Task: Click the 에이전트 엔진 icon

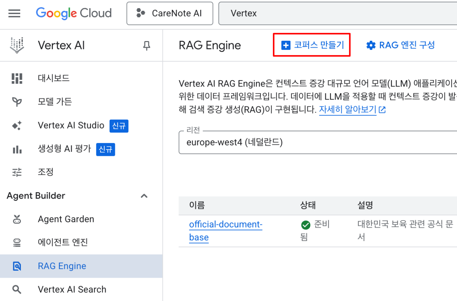Action: click(17, 242)
